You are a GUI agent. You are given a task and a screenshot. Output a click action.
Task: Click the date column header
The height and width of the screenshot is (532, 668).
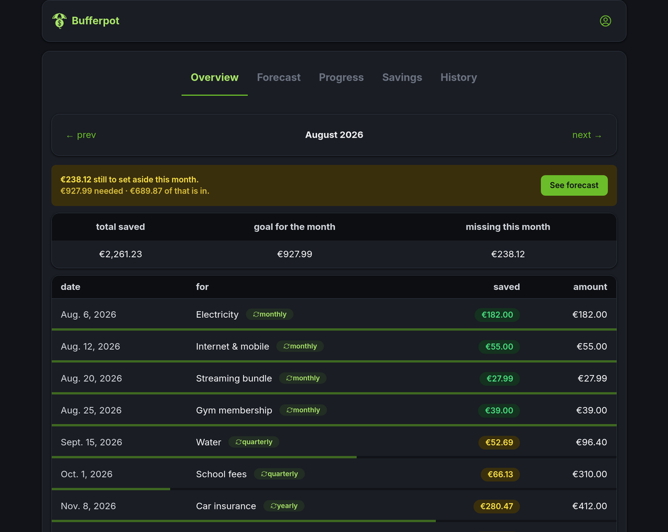point(70,287)
